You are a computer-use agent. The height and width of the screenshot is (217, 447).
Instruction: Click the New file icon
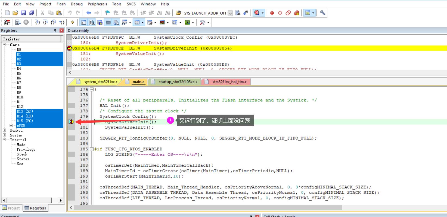(x=7, y=13)
